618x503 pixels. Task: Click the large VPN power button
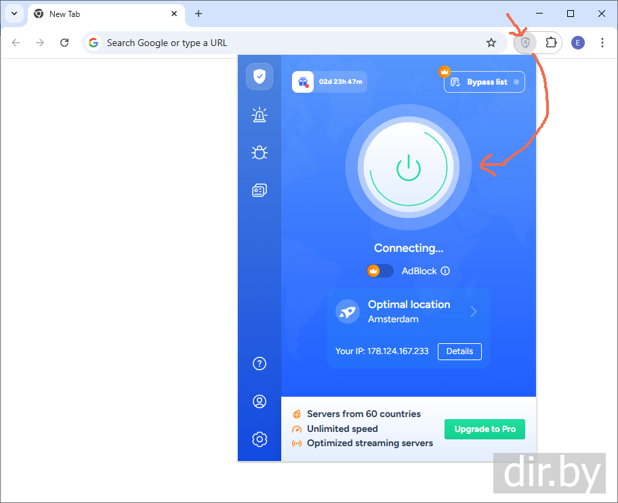(409, 167)
